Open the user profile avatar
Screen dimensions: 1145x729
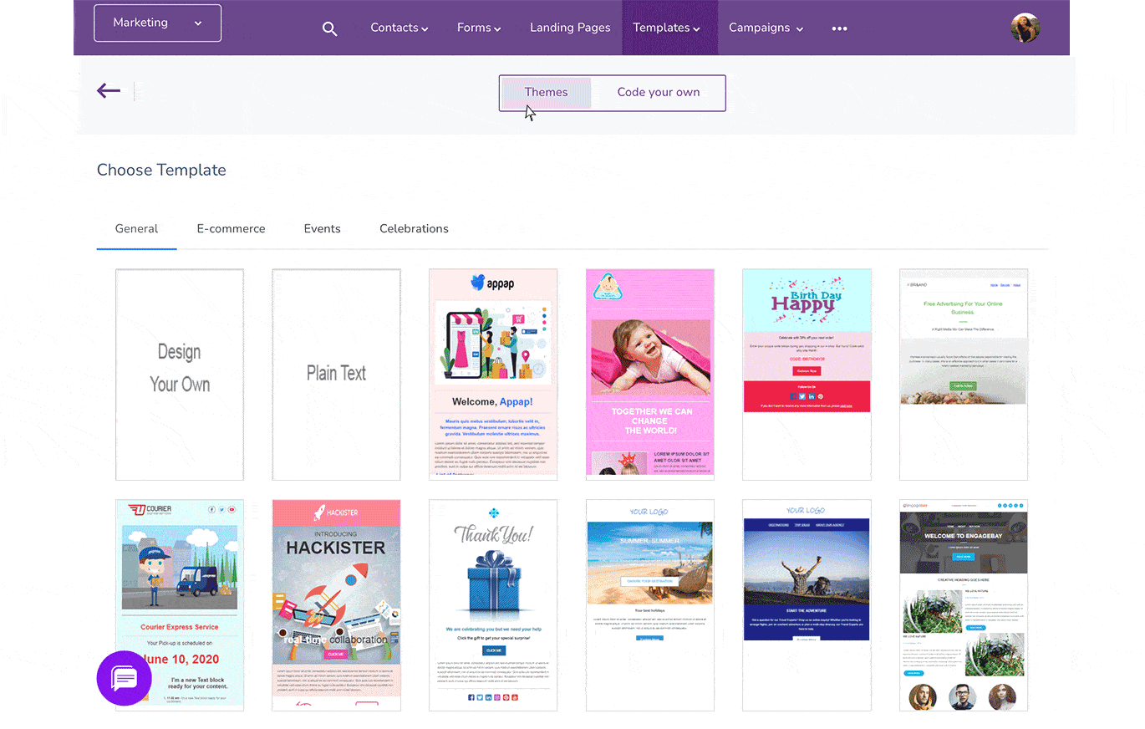coord(1025,28)
